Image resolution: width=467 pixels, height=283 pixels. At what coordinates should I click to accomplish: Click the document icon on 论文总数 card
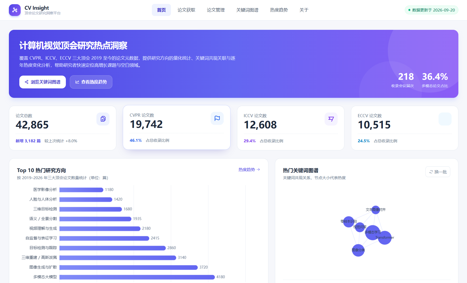point(103,119)
